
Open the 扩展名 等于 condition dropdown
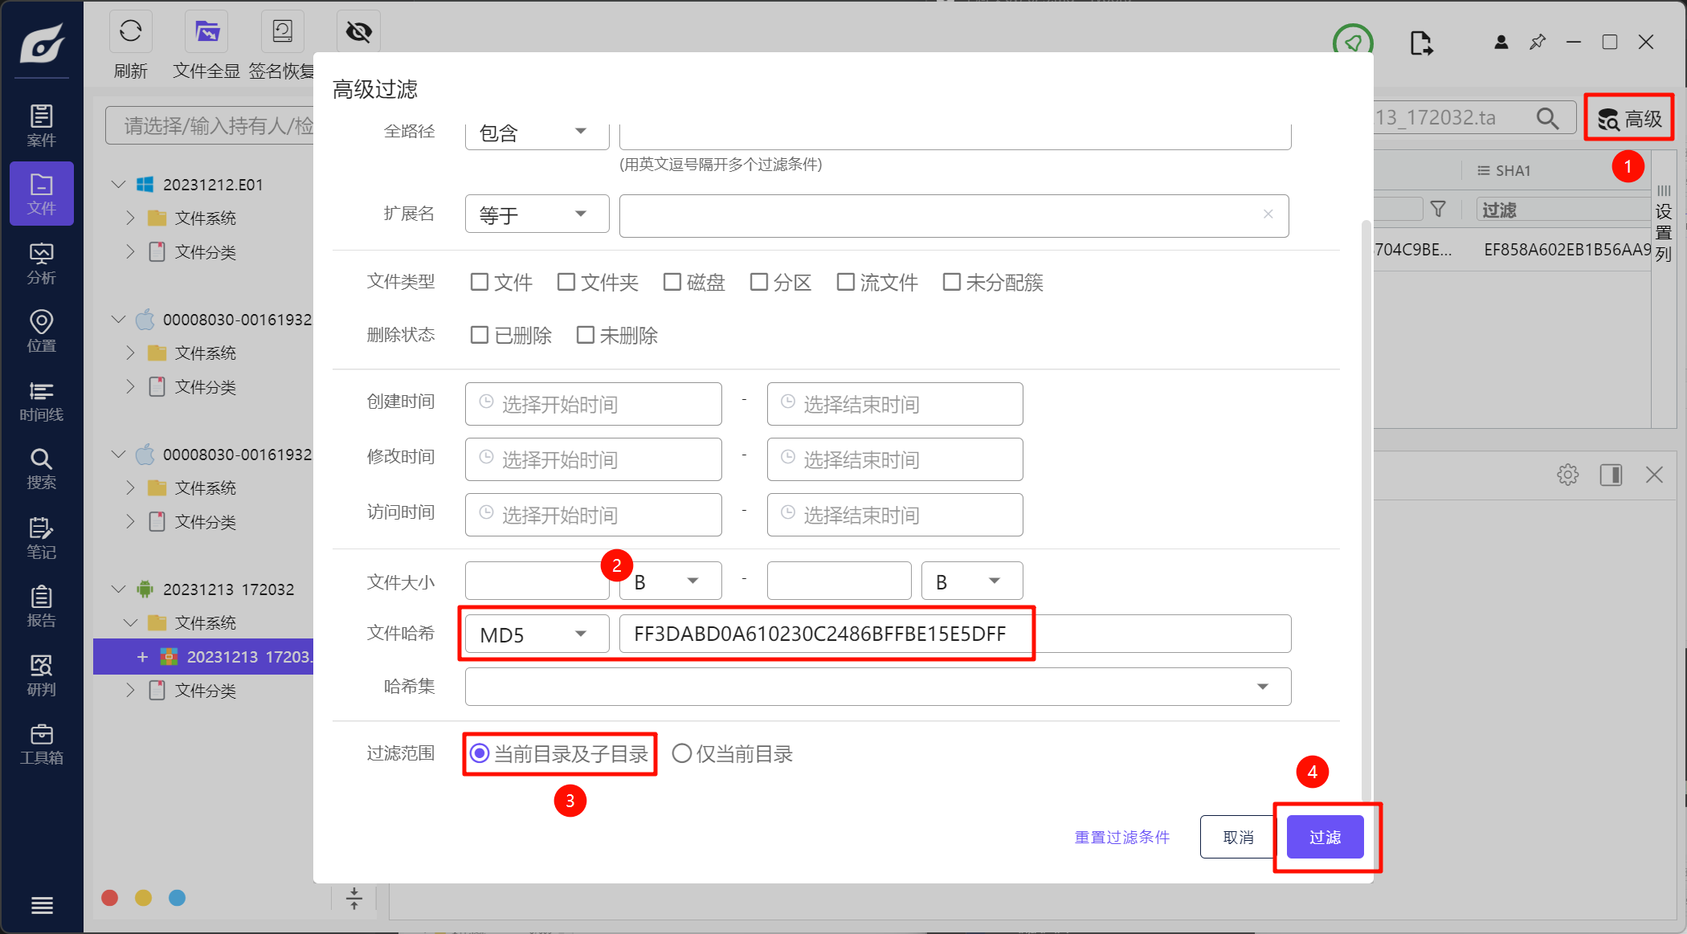(x=536, y=214)
